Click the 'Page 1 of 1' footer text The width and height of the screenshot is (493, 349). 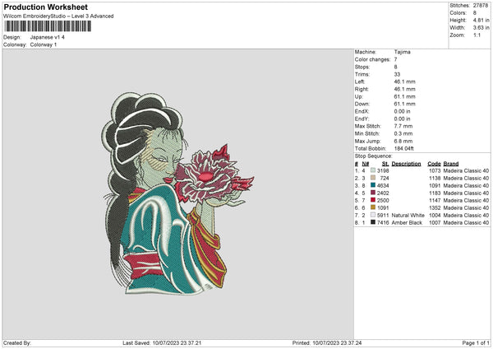point(476,342)
